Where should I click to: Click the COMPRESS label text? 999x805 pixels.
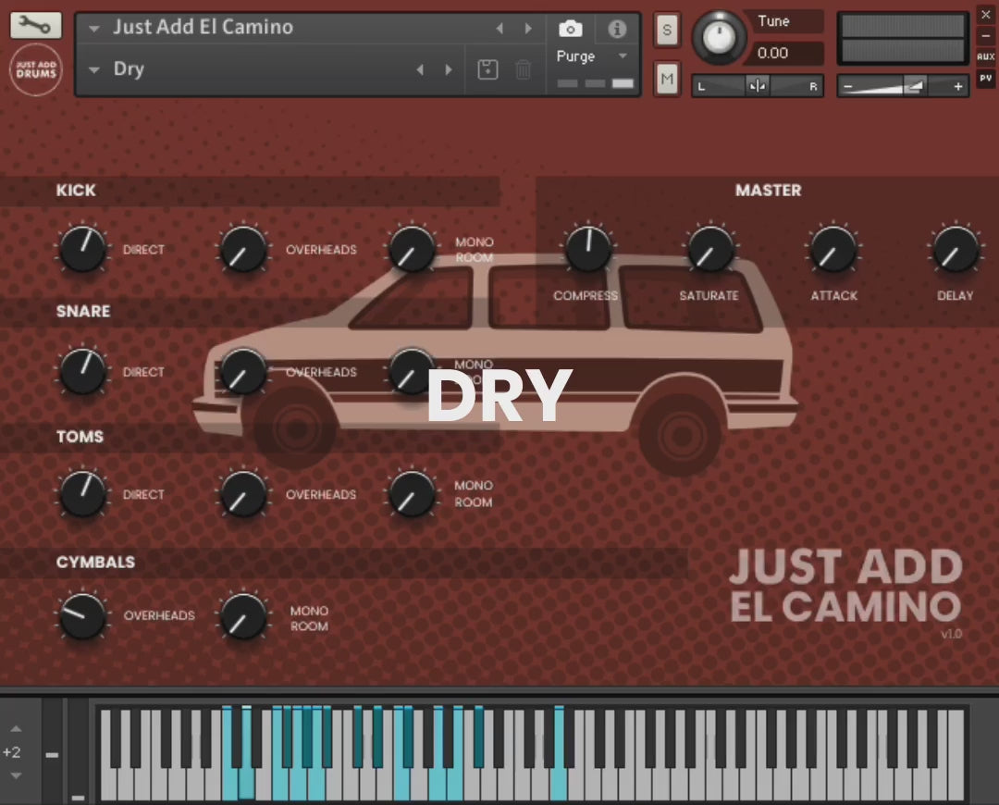pos(586,296)
